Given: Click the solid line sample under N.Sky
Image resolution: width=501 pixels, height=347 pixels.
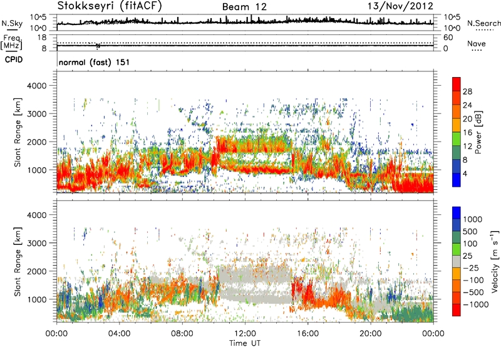Looking at the screenshot, I should tap(12, 29).
